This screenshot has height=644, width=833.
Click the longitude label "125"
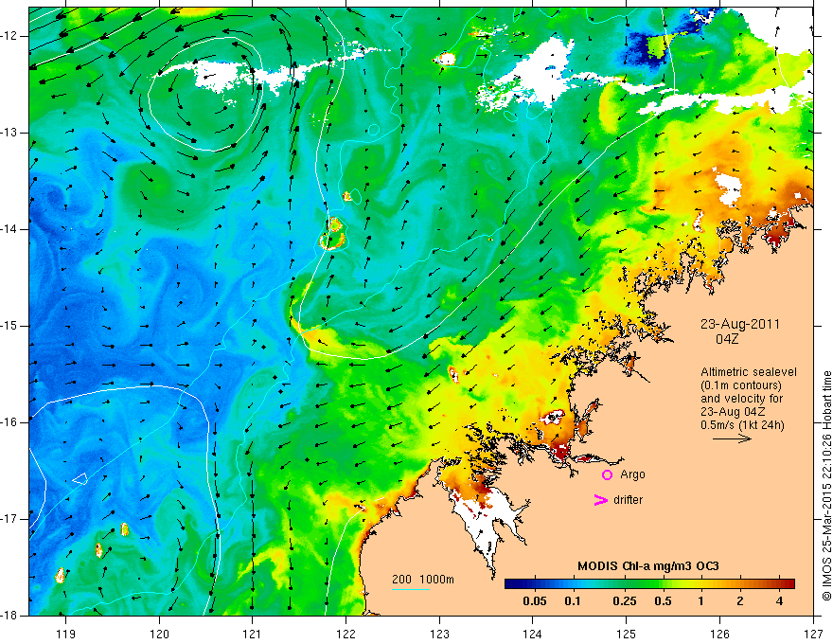coord(627,634)
